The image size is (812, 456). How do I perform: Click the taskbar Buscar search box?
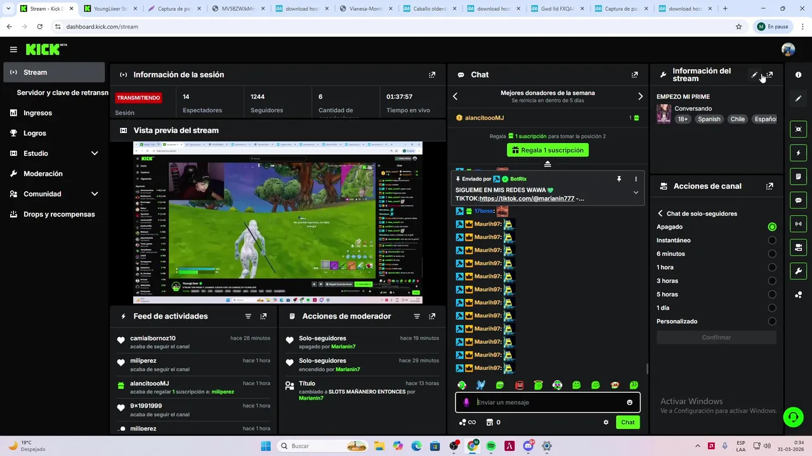pyautogui.click(x=323, y=446)
